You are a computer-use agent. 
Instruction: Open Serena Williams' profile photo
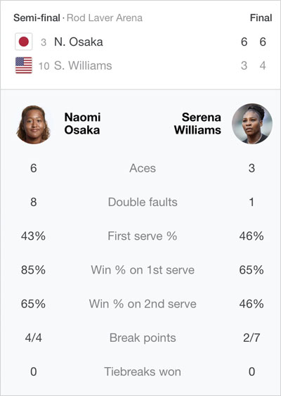pyautogui.click(x=252, y=124)
